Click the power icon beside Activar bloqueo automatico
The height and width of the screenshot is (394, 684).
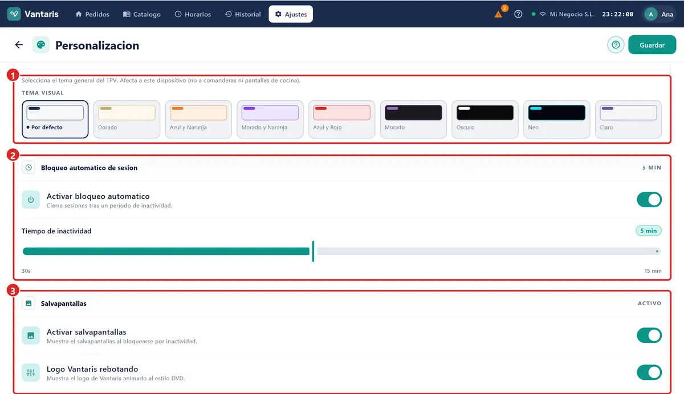(31, 200)
